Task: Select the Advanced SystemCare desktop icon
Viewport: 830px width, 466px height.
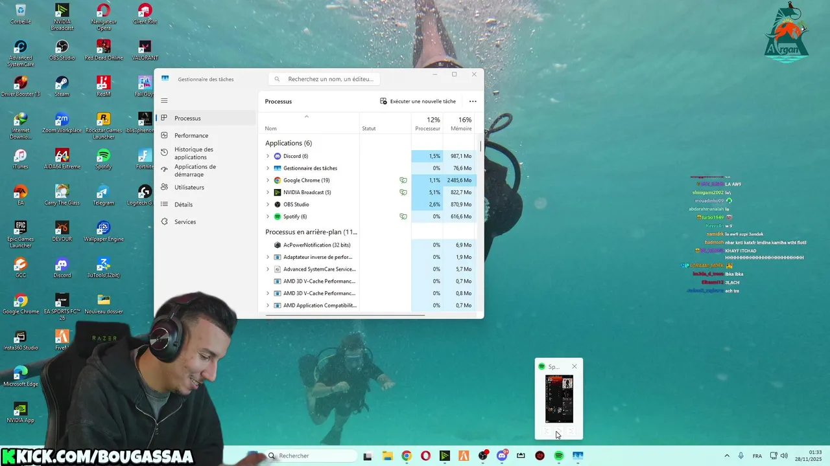Action: pyautogui.click(x=20, y=53)
